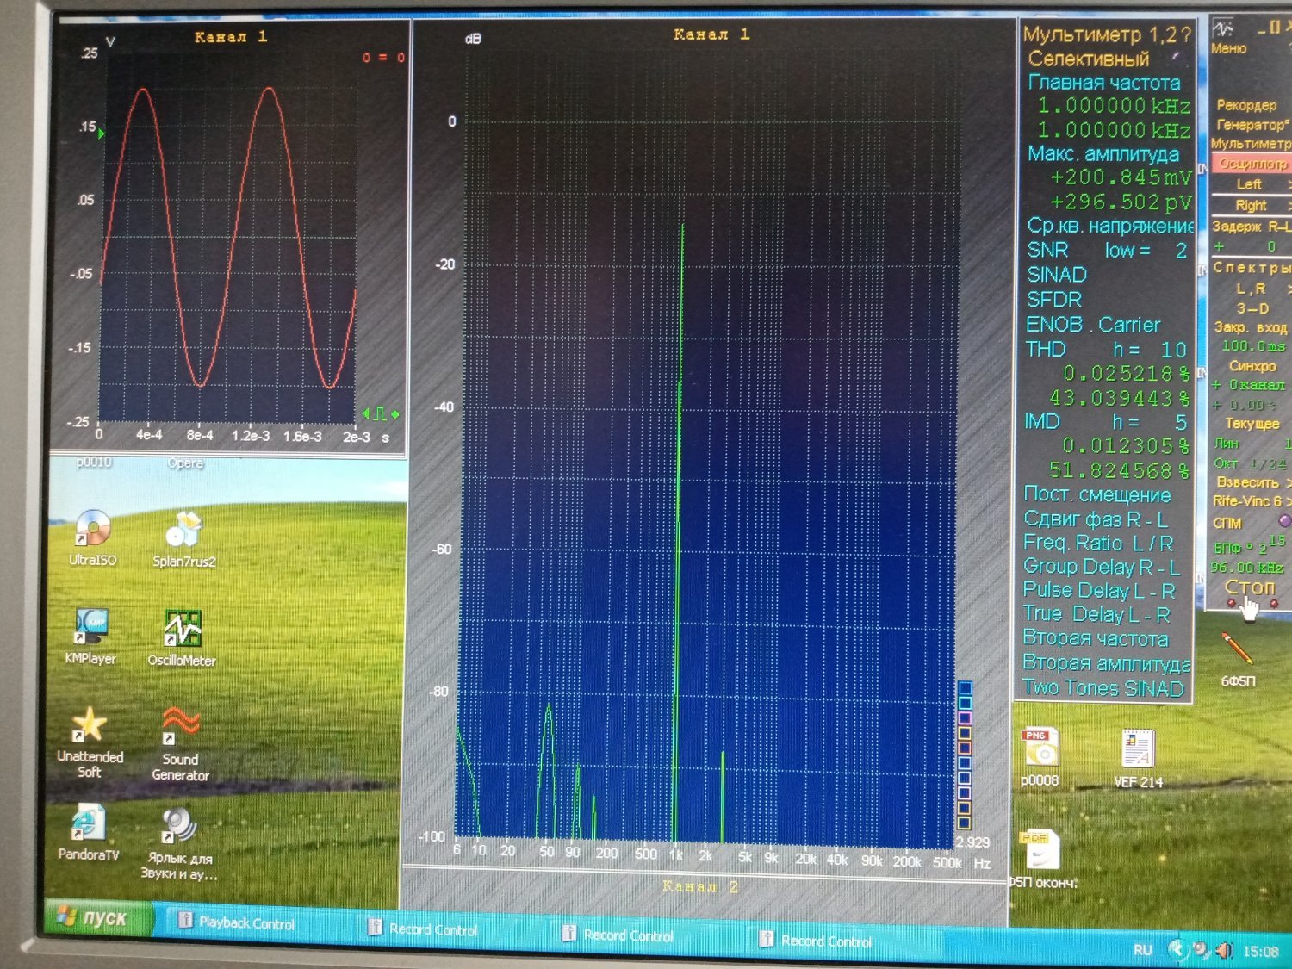Toggle the THD measurement row
This screenshot has height=969, width=1292.
[1046, 350]
